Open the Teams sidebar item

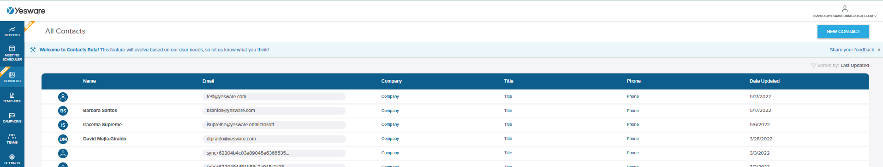[x=12, y=139]
